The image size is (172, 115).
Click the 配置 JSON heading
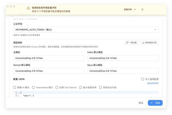(x=19, y=79)
